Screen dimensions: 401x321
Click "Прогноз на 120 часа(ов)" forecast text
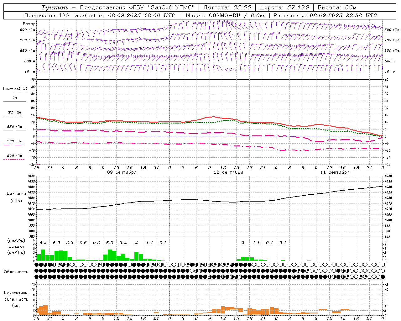pyautogui.click(x=60, y=15)
